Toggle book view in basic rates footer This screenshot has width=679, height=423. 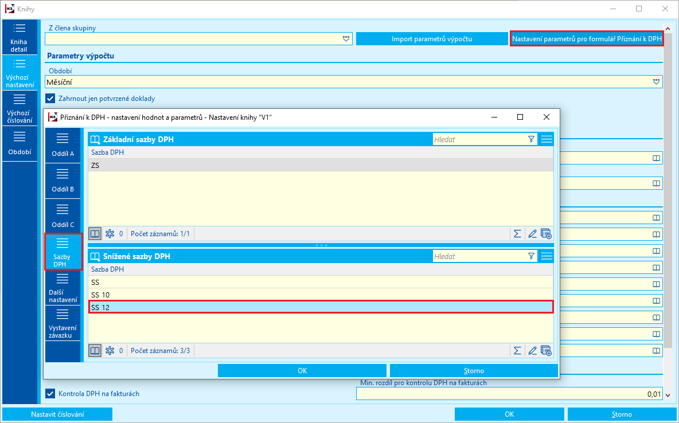click(95, 234)
